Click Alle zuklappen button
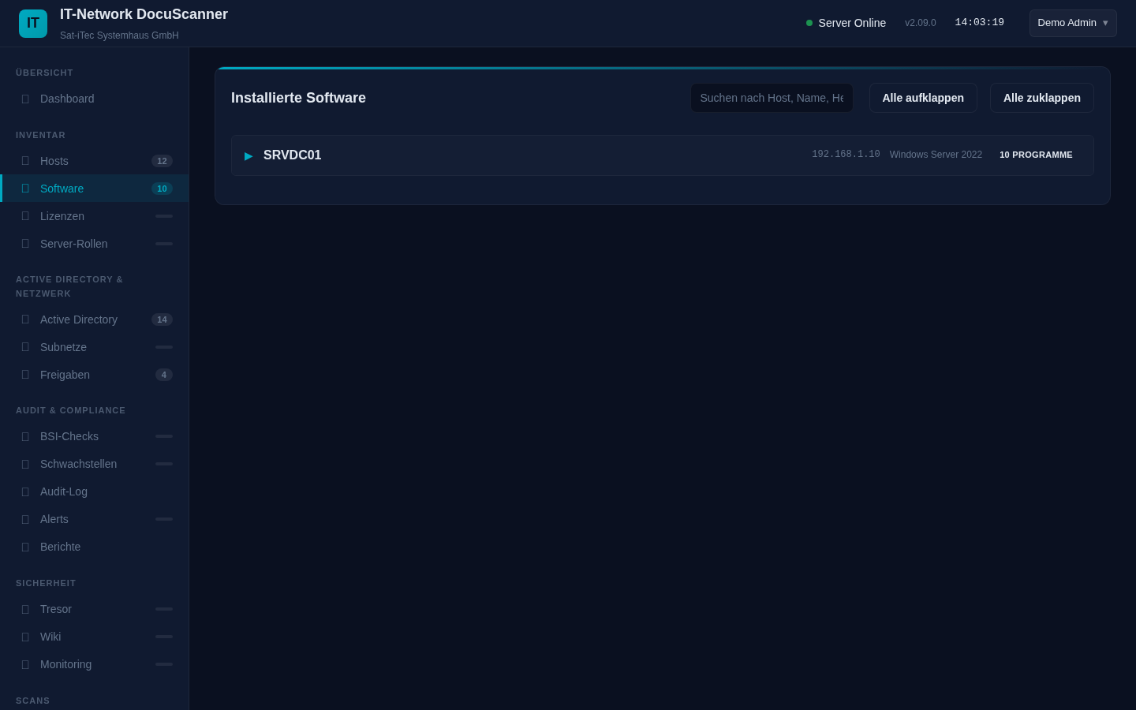The height and width of the screenshot is (710, 1136). 1042,98
